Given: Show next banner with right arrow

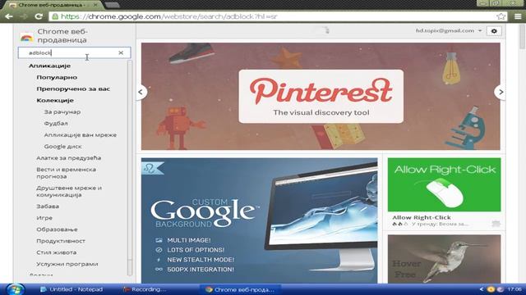Looking at the screenshot, I should tap(501, 92).
